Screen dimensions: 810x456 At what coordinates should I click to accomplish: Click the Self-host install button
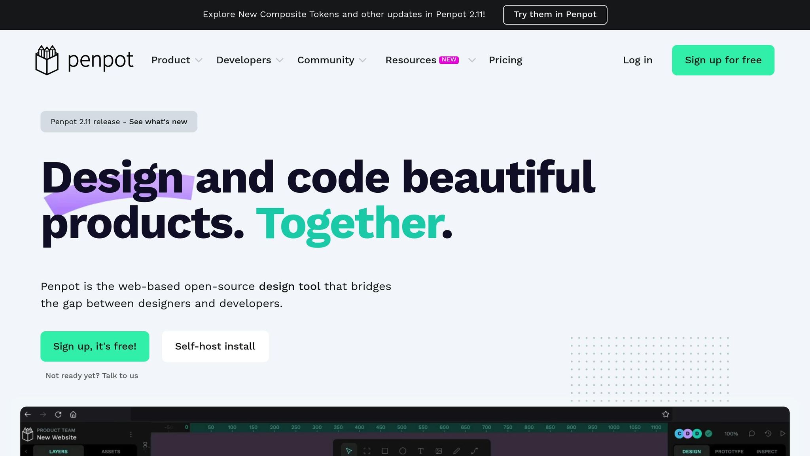tap(215, 346)
